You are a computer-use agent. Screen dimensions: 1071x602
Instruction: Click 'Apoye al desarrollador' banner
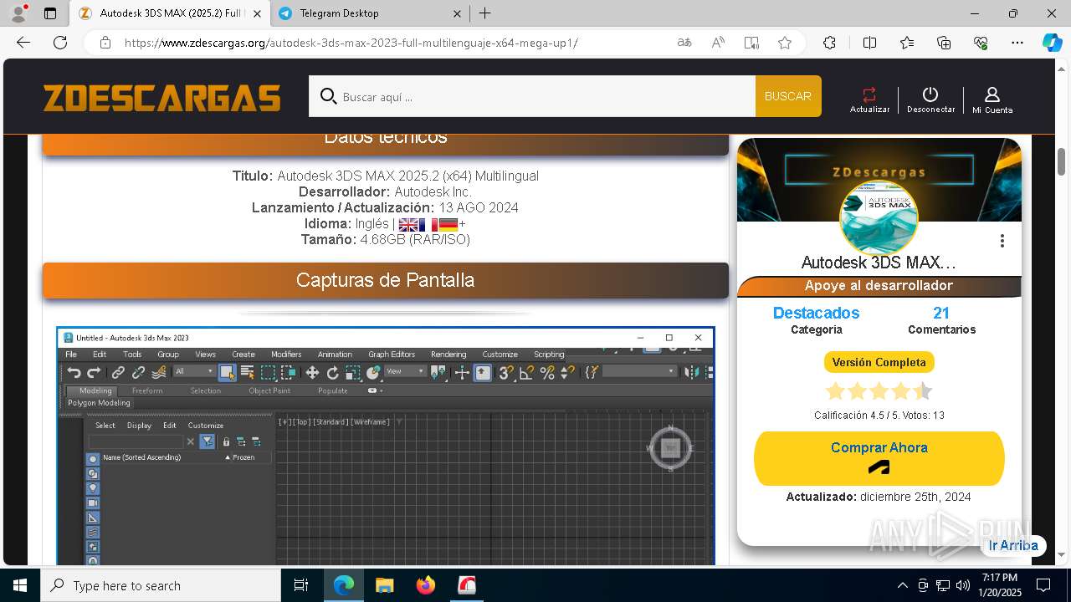pos(879,286)
